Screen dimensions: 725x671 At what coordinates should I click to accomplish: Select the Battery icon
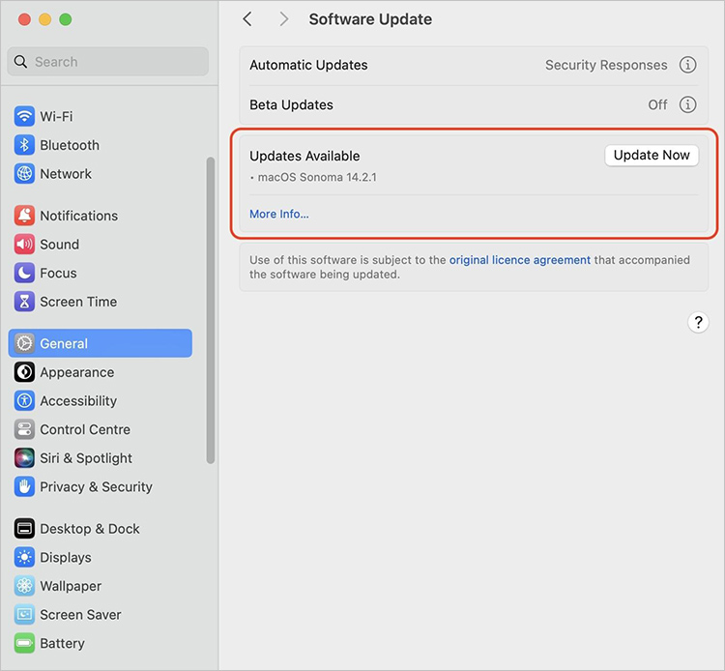coord(24,643)
